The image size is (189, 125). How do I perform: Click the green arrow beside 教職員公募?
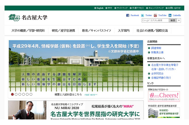pos(149,53)
